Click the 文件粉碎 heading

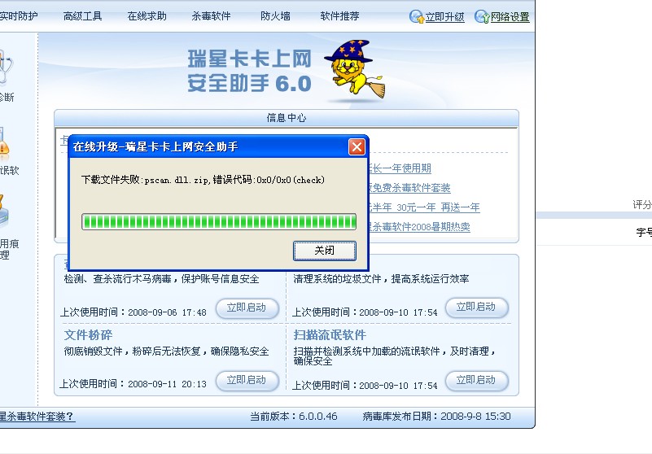[x=88, y=335]
